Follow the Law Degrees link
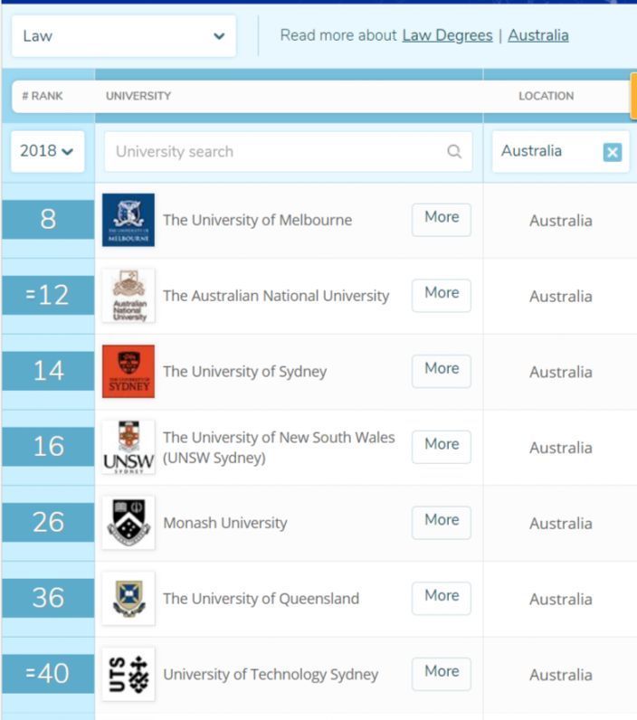This screenshot has height=720, width=637. pos(447,35)
